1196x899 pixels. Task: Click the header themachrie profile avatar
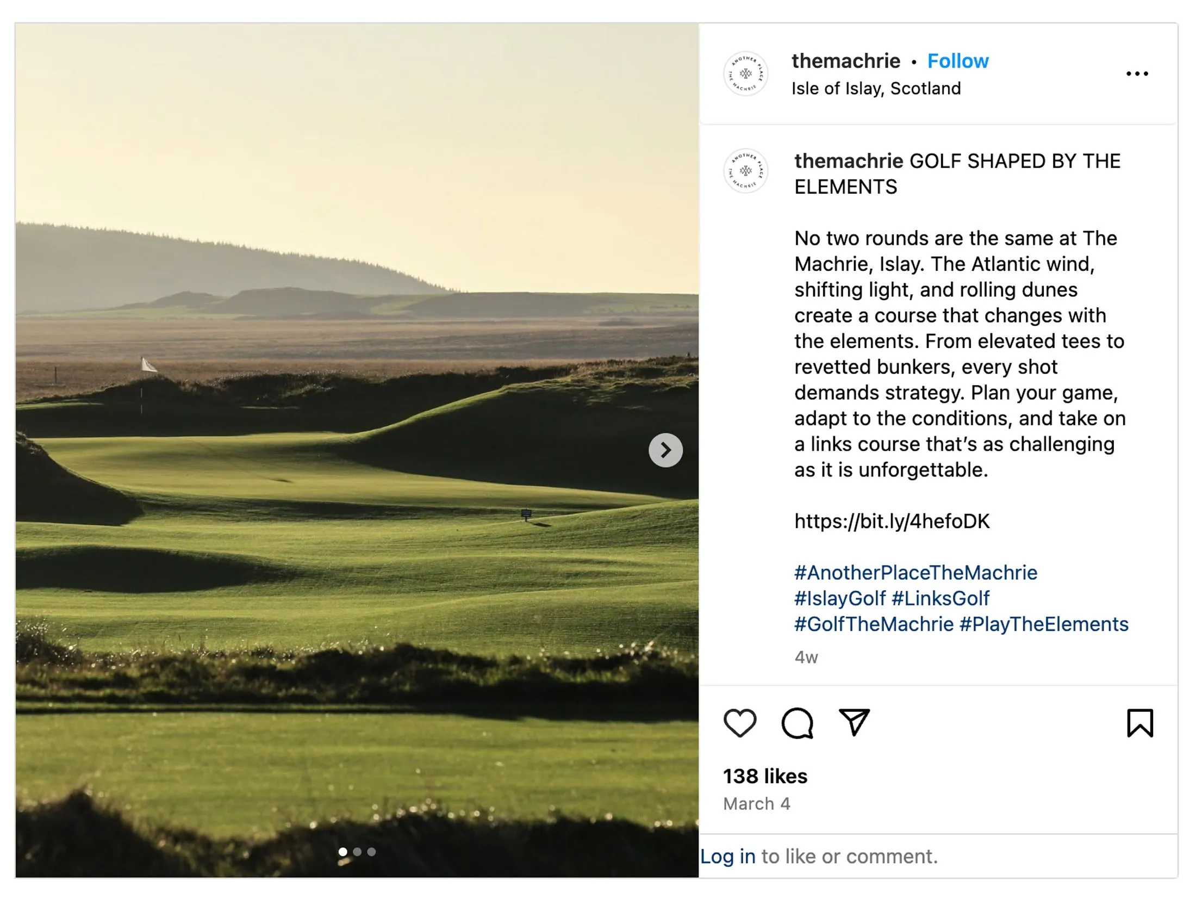745,74
